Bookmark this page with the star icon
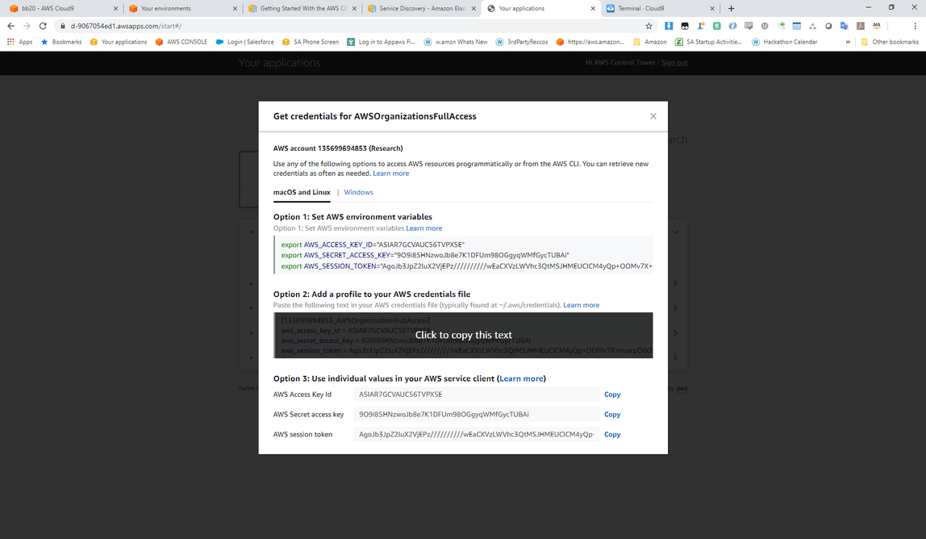Screen dimensions: 926x539 pyautogui.click(x=649, y=26)
